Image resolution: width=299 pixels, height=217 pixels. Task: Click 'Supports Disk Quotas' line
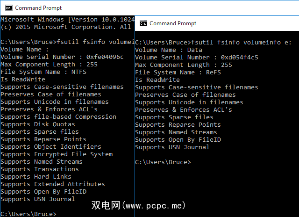38,124
